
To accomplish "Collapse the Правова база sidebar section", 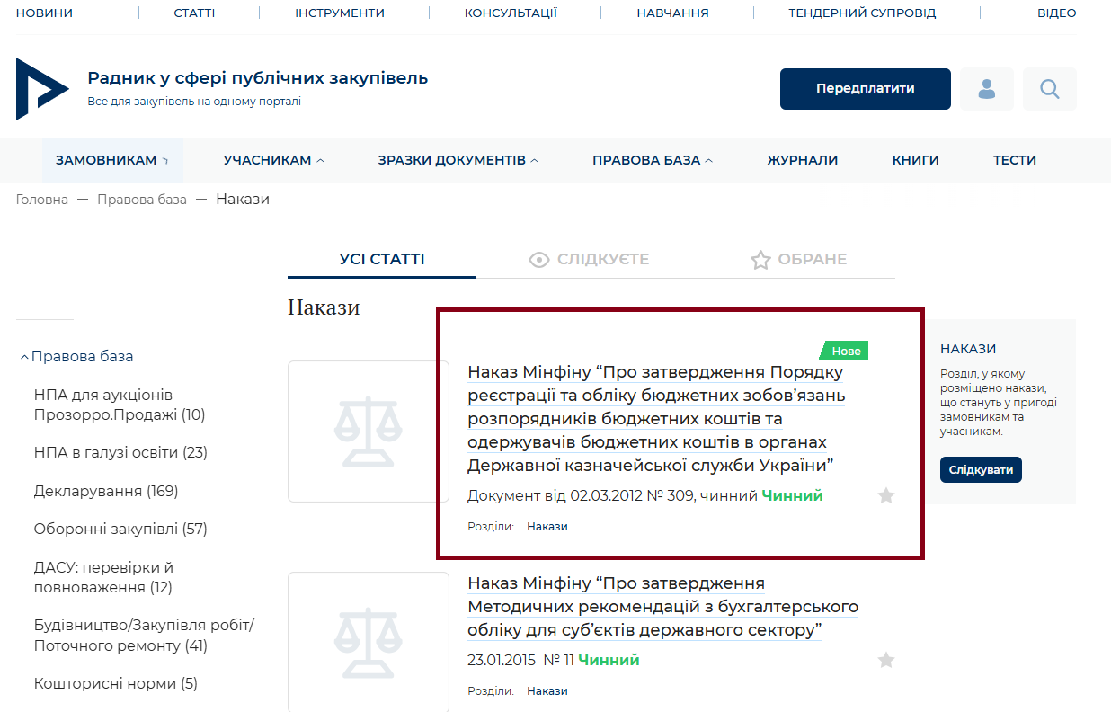I will (76, 356).
